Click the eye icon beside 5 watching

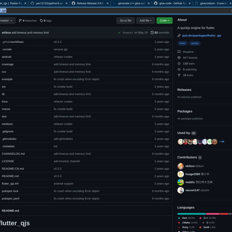coord(179,69)
